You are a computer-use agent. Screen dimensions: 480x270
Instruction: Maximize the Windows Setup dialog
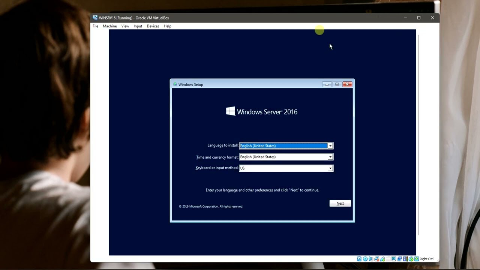click(337, 84)
